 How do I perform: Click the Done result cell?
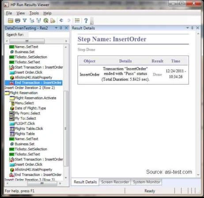click(x=157, y=74)
